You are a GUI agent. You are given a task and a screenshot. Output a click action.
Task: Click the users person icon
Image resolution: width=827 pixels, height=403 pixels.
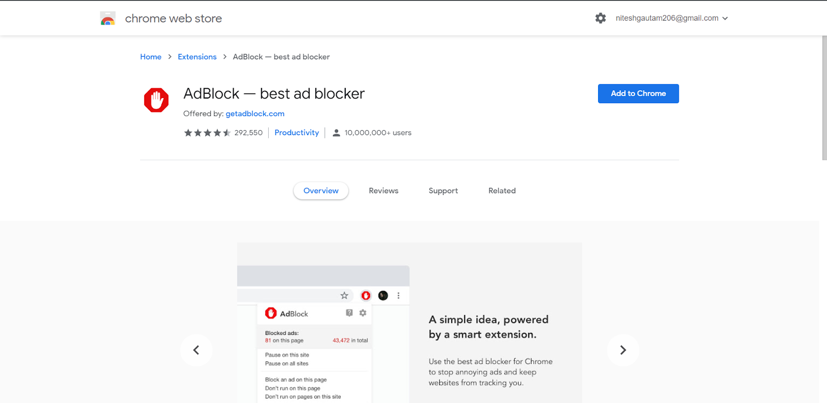tap(336, 133)
